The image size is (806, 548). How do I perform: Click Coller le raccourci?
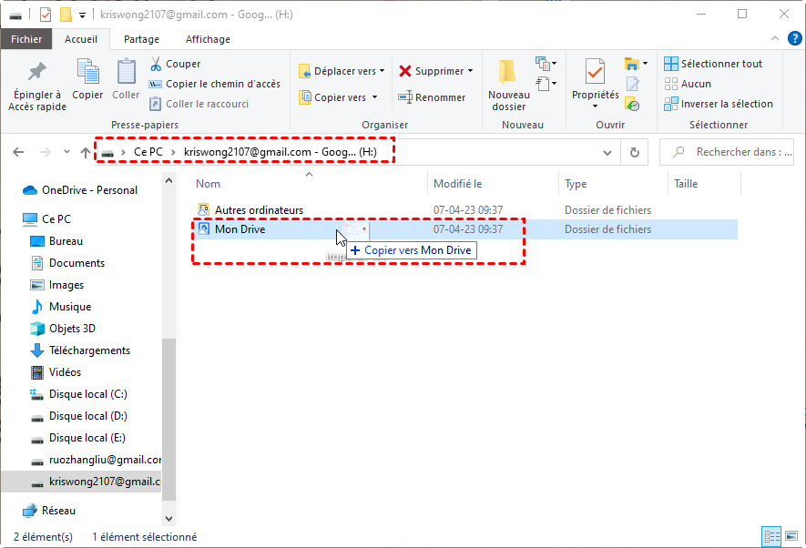click(x=199, y=104)
